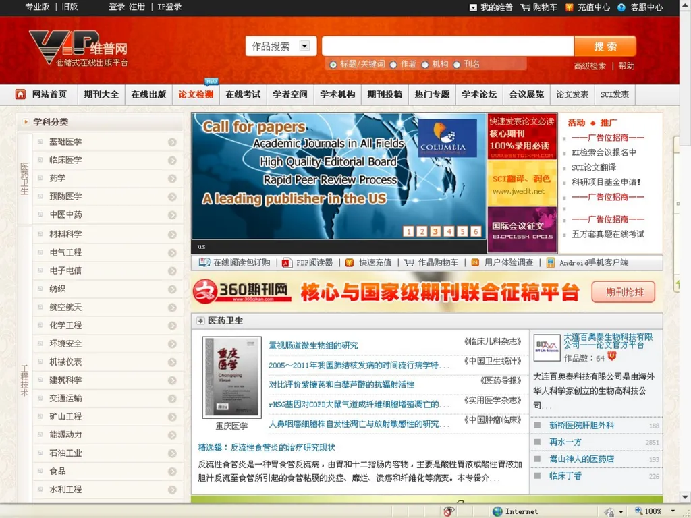The height and width of the screenshot is (518, 691).
Task: Open the 学术论坛 nav tab
Action: point(479,94)
